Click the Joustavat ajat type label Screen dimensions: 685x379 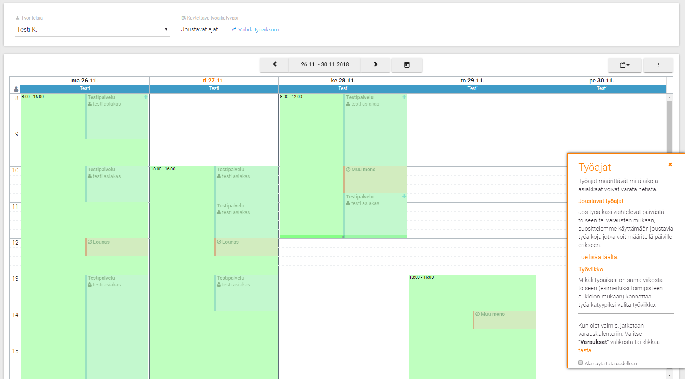[x=200, y=29]
